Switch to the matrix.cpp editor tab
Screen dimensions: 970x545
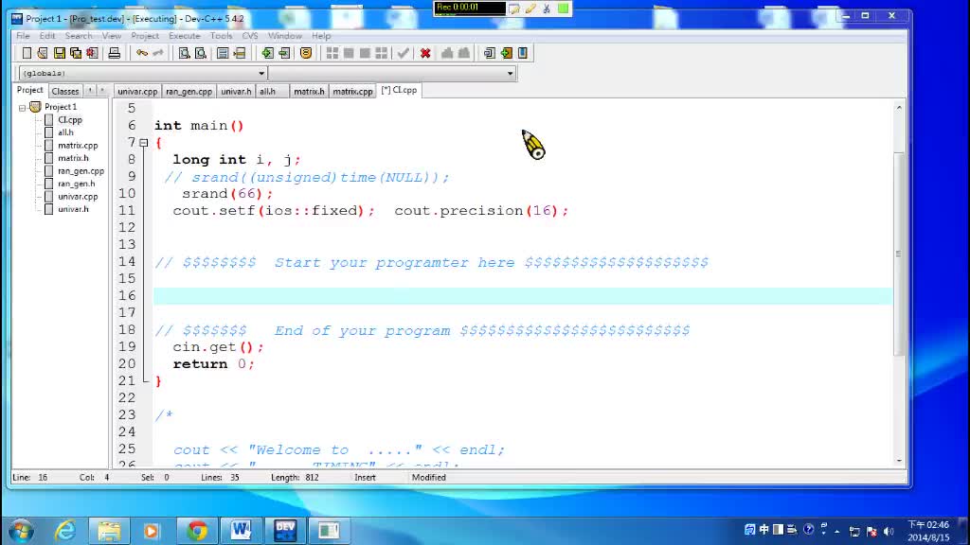[x=352, y=92]
